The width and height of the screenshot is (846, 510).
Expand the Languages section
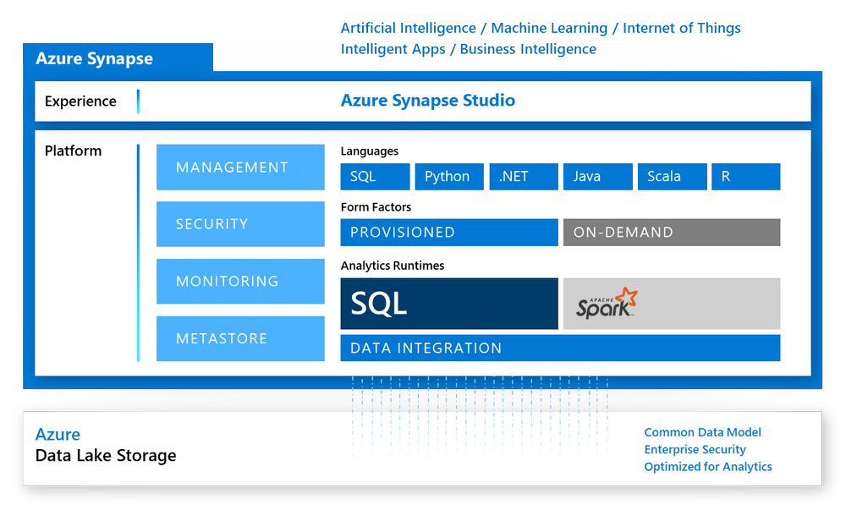(x=370, y=151)
